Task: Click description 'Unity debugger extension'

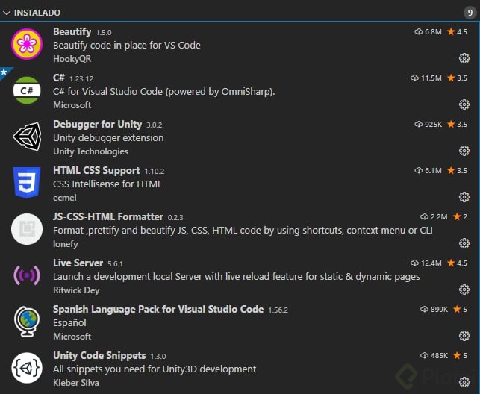Action: pyautogui.click(x=108, y=137)
